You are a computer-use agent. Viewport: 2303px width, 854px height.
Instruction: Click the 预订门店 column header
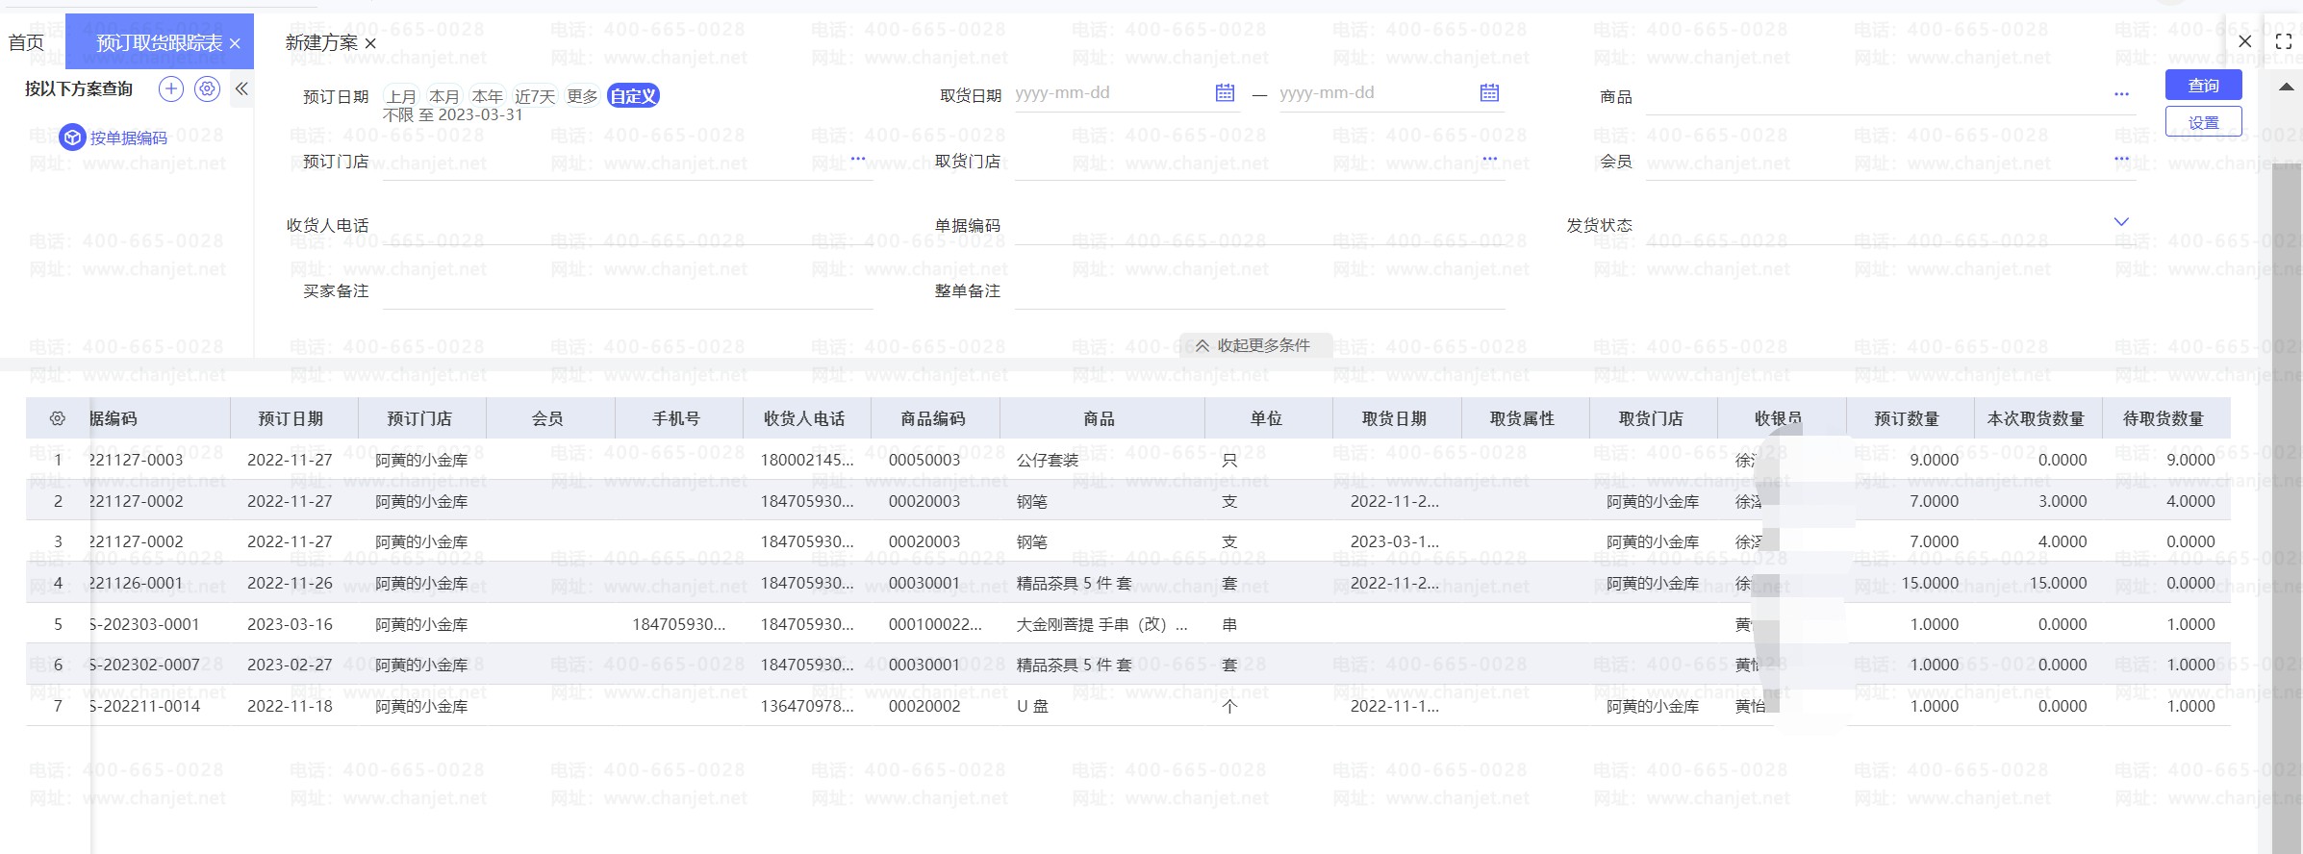point(422,418)
